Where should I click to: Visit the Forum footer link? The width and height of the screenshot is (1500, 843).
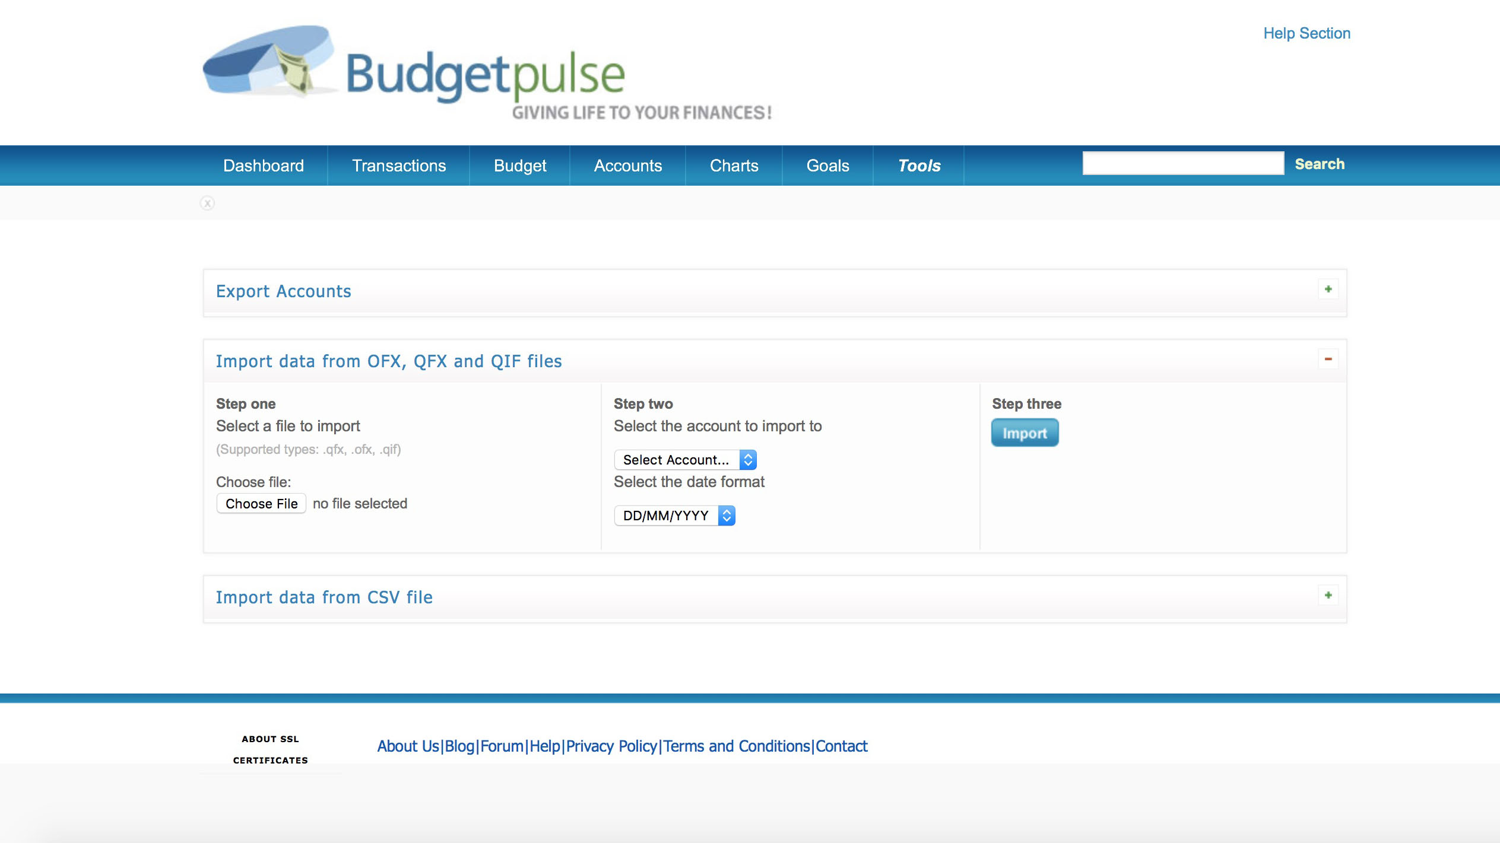[x=502, y=746]
